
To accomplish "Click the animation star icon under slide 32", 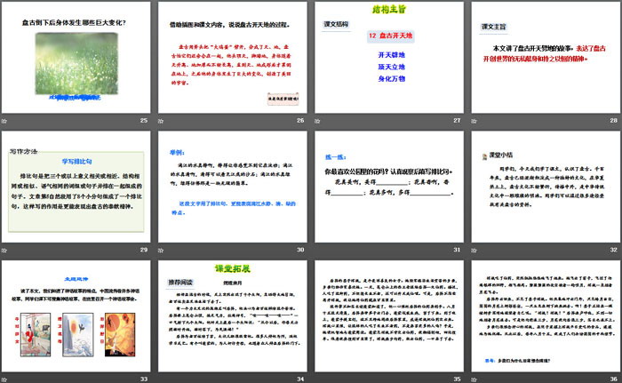I will click(x=474, y=248).
